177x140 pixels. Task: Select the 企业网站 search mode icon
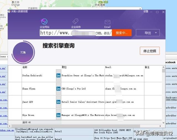pos(44,22)
